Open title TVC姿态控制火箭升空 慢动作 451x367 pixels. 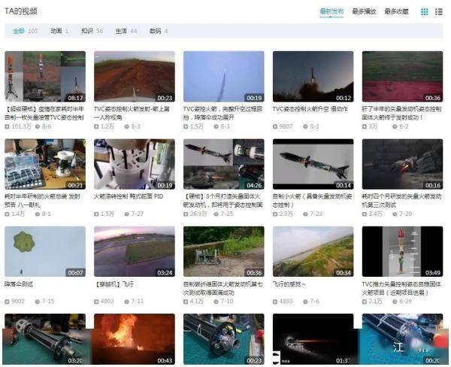[310, 109]
